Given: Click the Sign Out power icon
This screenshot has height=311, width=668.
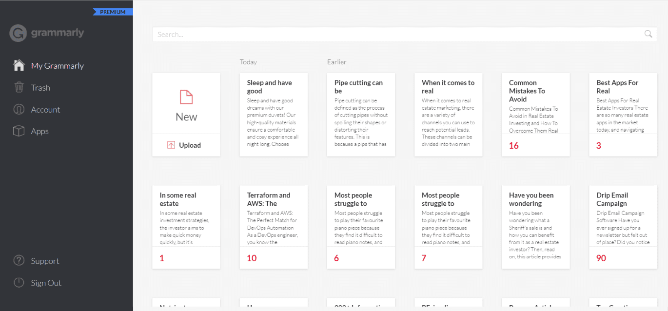Looking at the screenshot, I should click(19, 283).
